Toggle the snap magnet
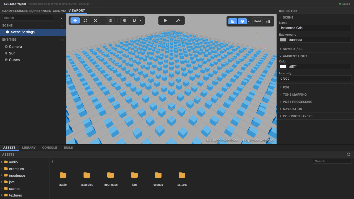The width and height of the screenshot is (354, 199). (134, 20)
